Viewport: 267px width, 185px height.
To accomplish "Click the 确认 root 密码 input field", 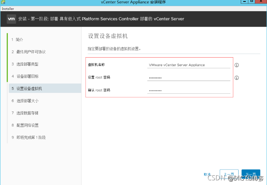I will click(189, 90).
